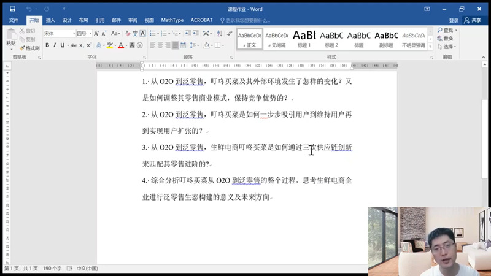This screenshot has height=276, width=491.
Task: Toggle Italic formatting
Action: (x=54, y=45)
